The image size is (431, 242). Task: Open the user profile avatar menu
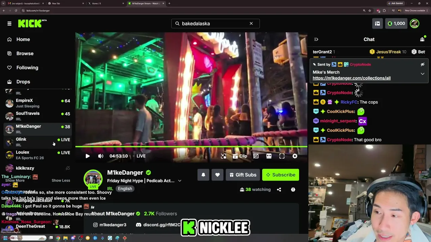click(415, 24)
